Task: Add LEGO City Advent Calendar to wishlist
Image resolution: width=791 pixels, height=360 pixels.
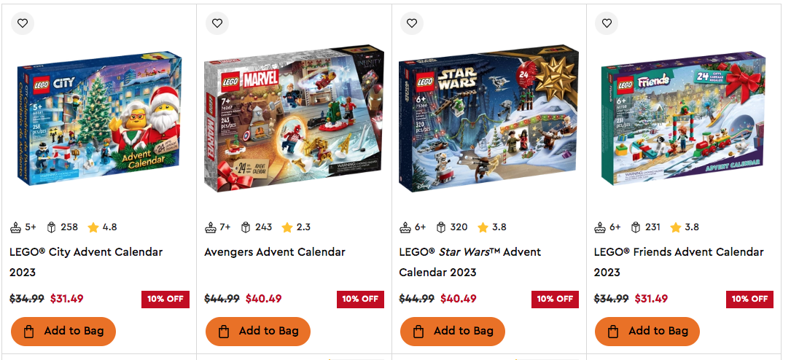Action: 23,23
